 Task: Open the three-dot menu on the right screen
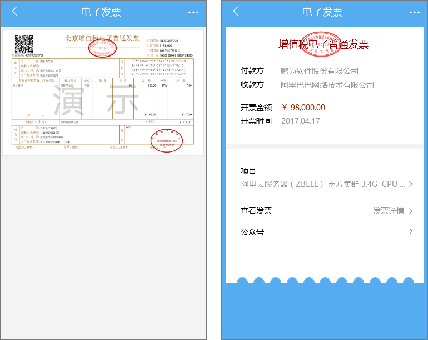coord(414,12)
